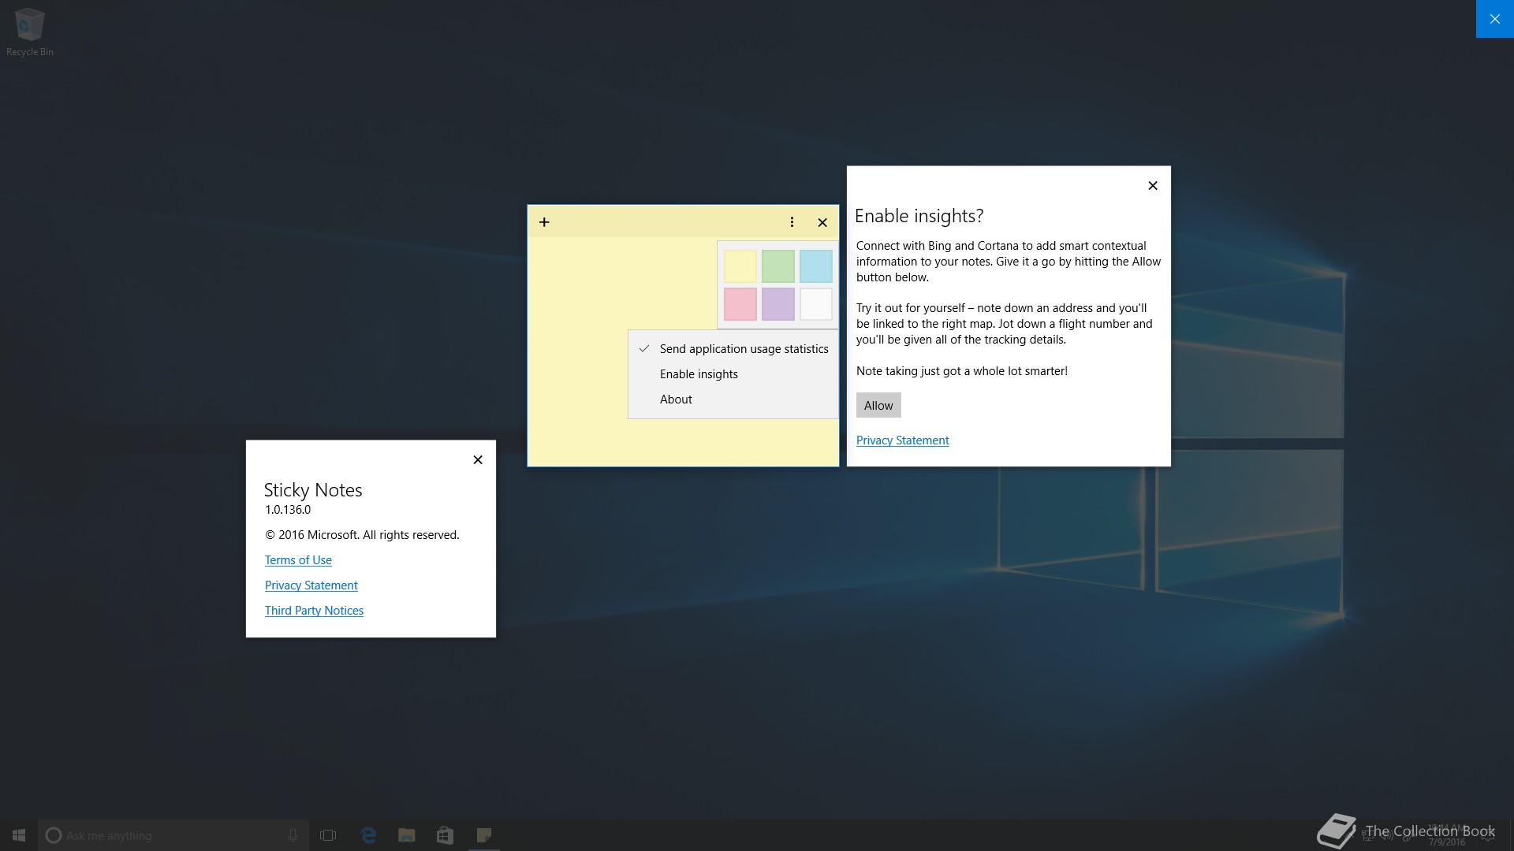
Task: Click the Allow button for insights
Action: 878,405
